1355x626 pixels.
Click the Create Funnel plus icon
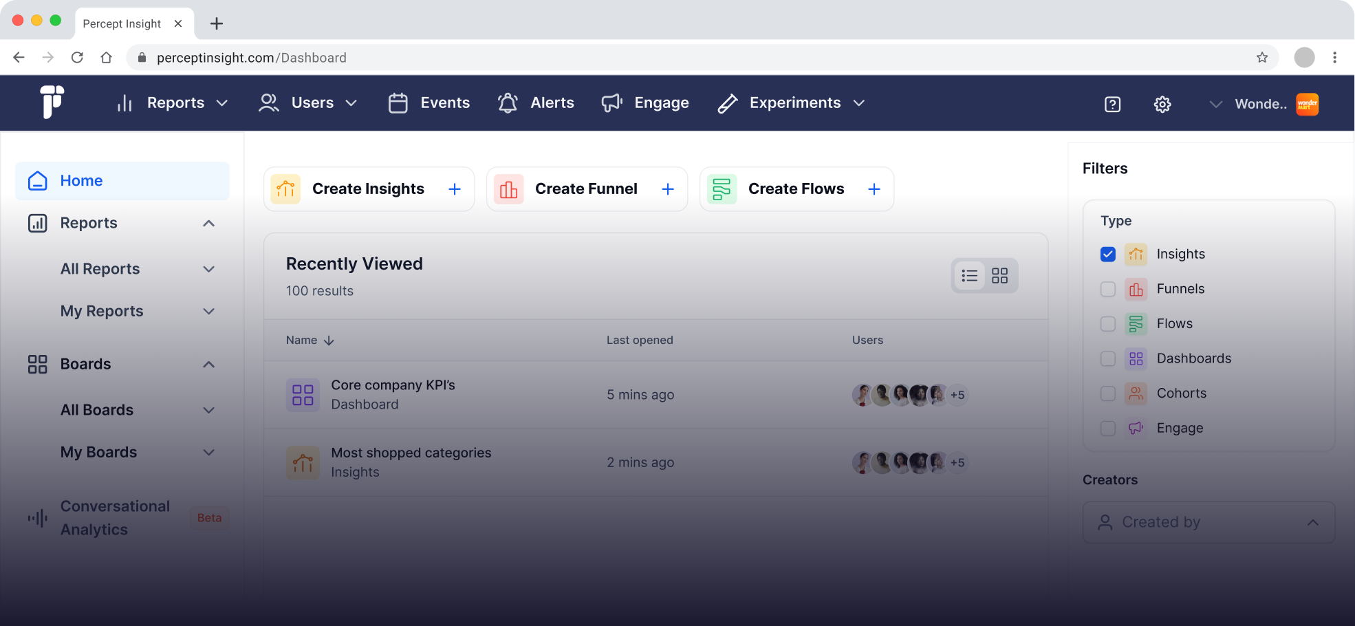(668, 189)
